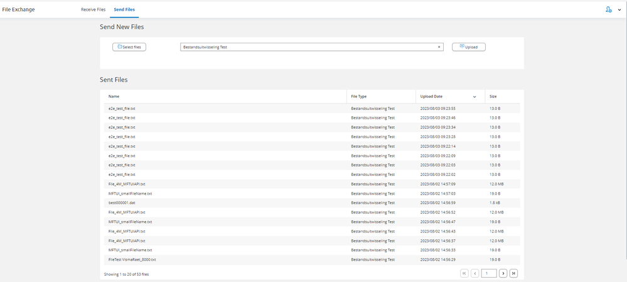Image resolution: width=627 pixels, height=282 pixels.
Task: Open the file type combo box
Action: (x=308, y=47)
